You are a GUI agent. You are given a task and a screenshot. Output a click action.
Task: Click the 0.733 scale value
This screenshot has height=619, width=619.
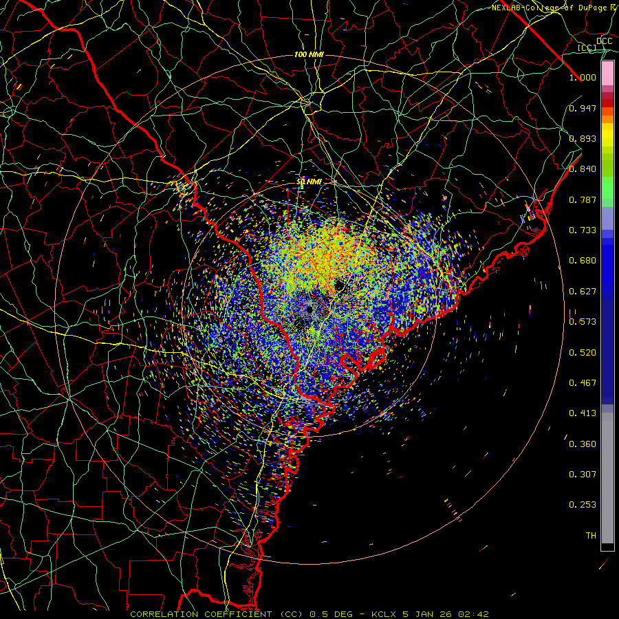583,230
